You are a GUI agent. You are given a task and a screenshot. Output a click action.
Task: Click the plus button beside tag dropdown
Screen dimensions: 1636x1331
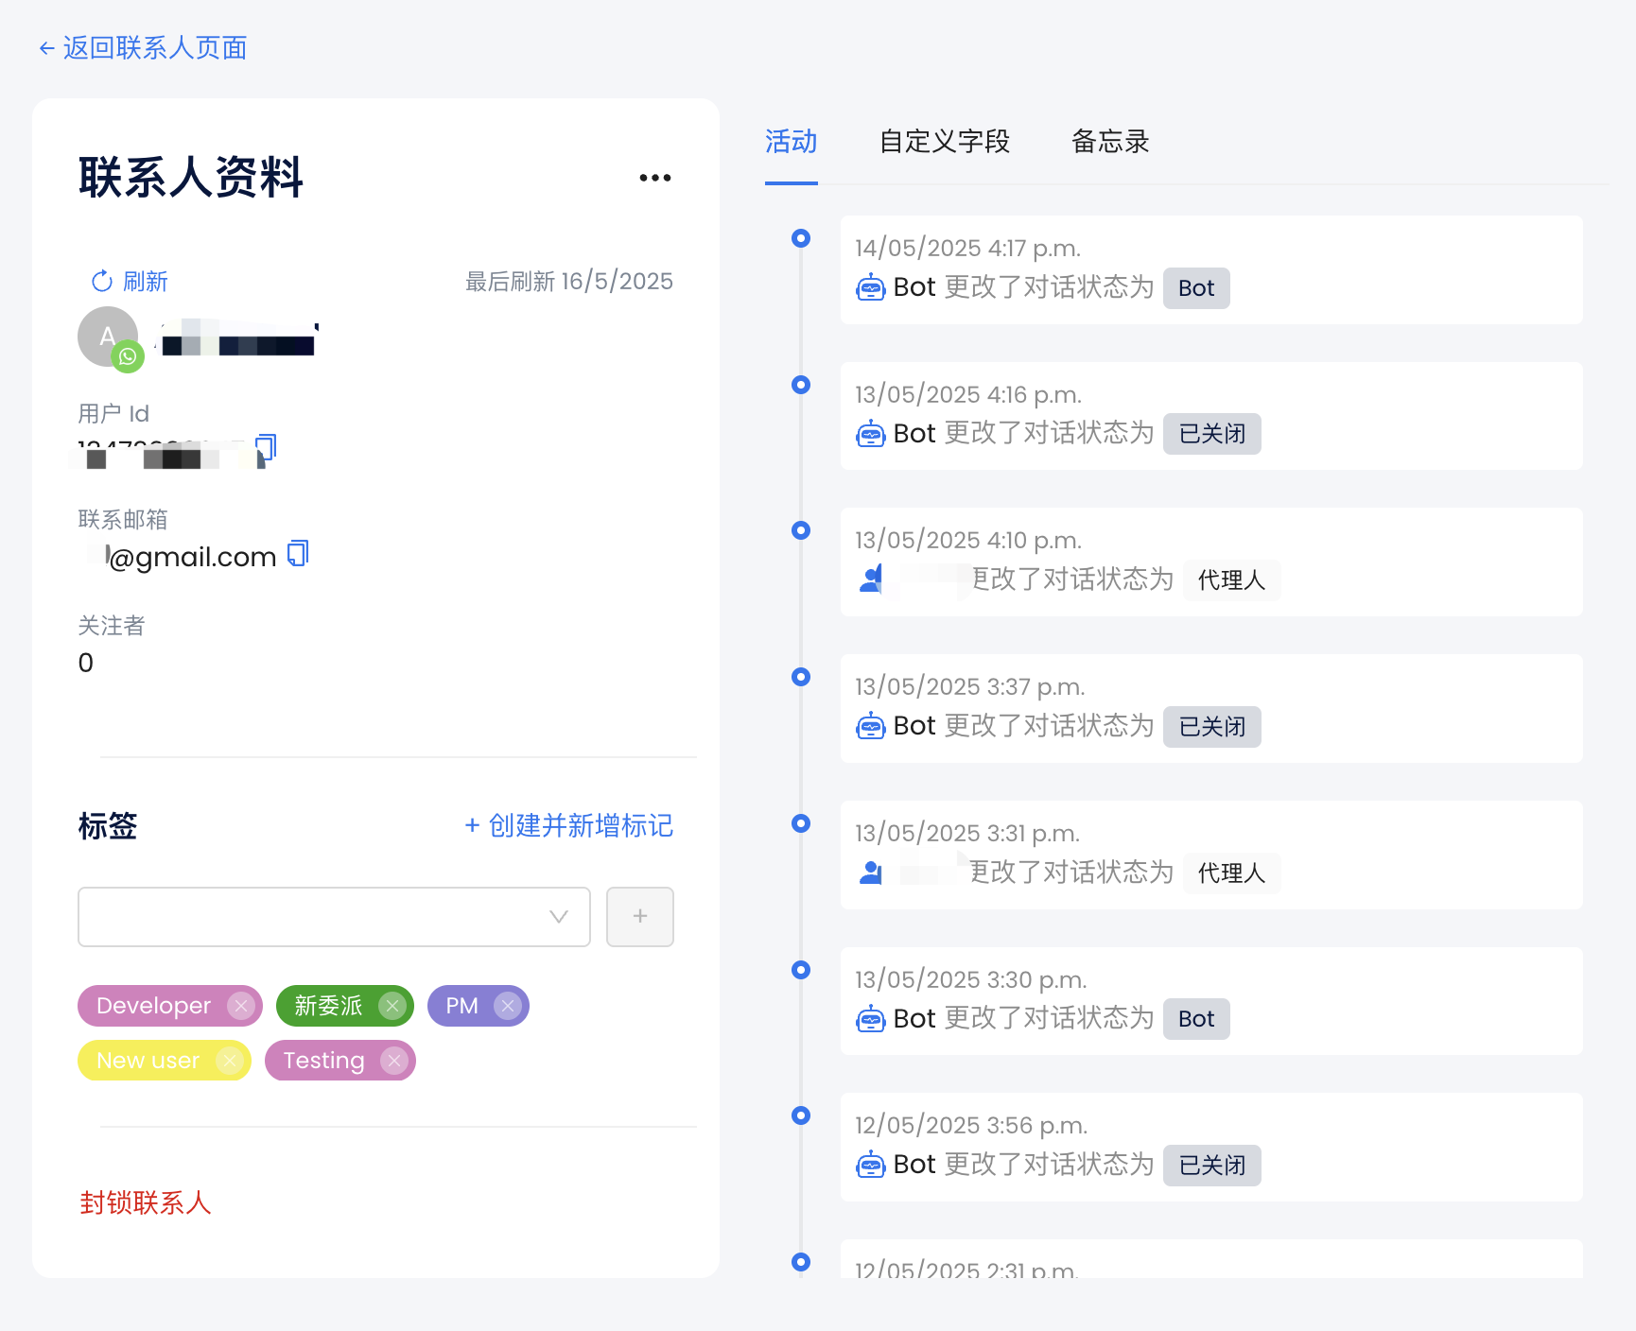(639, 917)
